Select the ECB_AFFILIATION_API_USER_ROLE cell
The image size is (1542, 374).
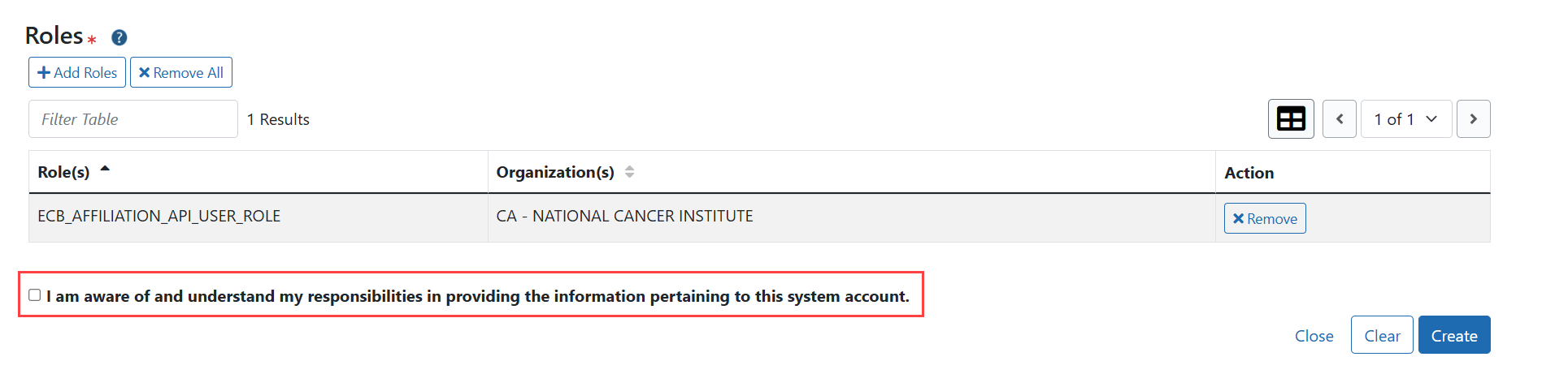pyautogui.click(x=258, y=217)
